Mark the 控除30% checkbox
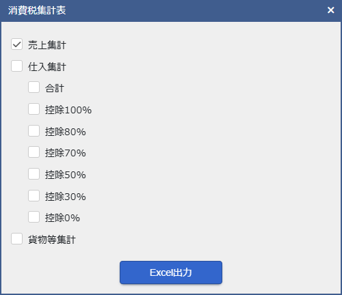Image resolution: width=342 pixels, height=295 pixels. 34,196
